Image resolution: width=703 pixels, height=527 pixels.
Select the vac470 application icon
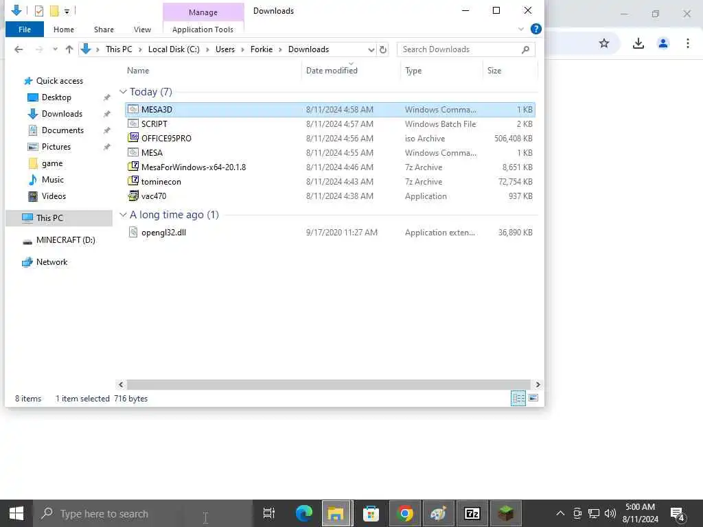pos(133,196)
